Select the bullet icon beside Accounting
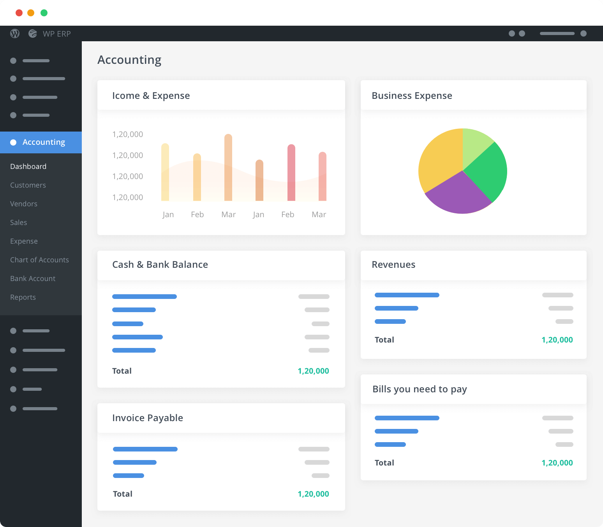Viewport: 603px width, 527px height. [13, 142]
